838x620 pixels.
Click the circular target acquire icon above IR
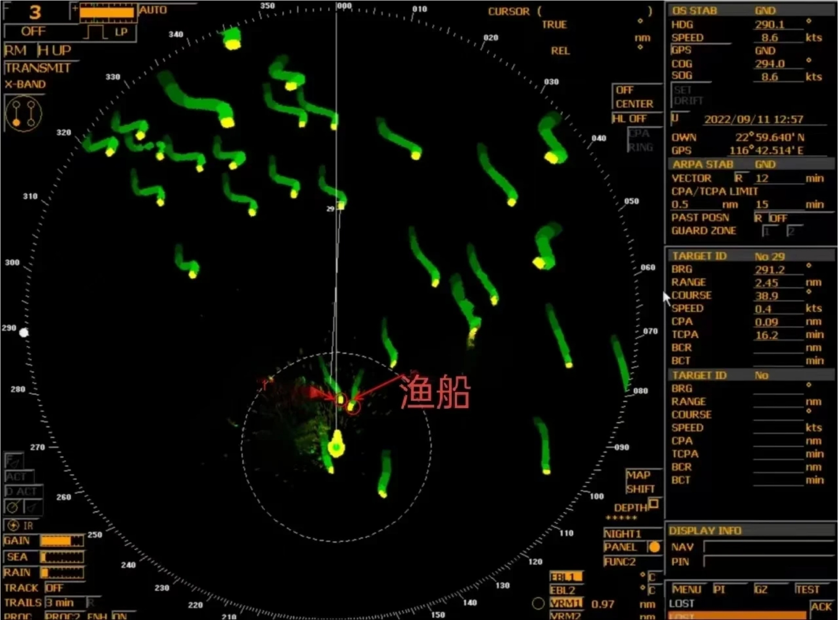tap(13, 507)
